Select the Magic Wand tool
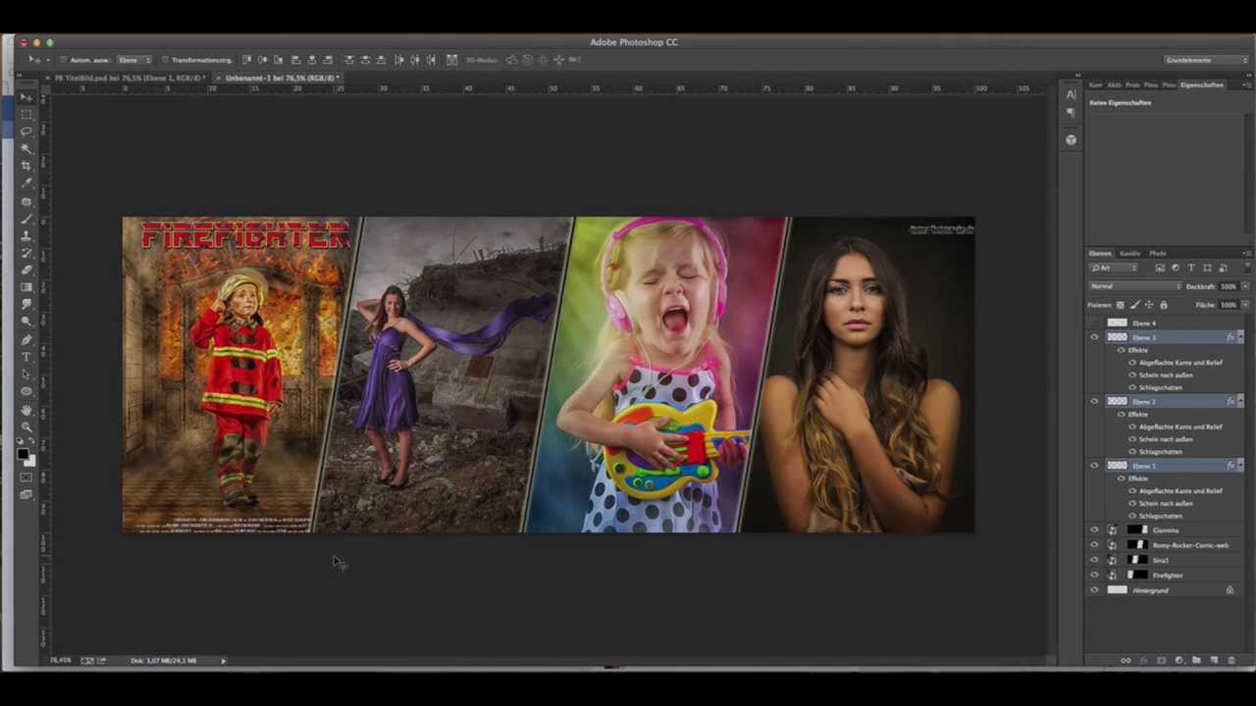 26,148
